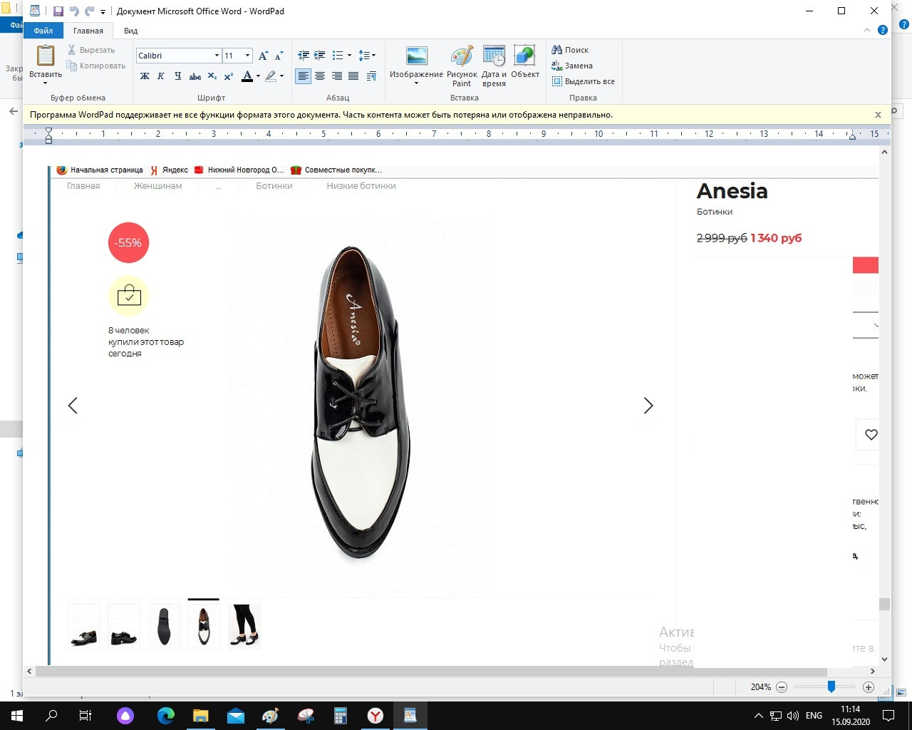Switch to the Вид ribbon tab
The height and width of the screenshot is (730, 912).
click(130, 31)
